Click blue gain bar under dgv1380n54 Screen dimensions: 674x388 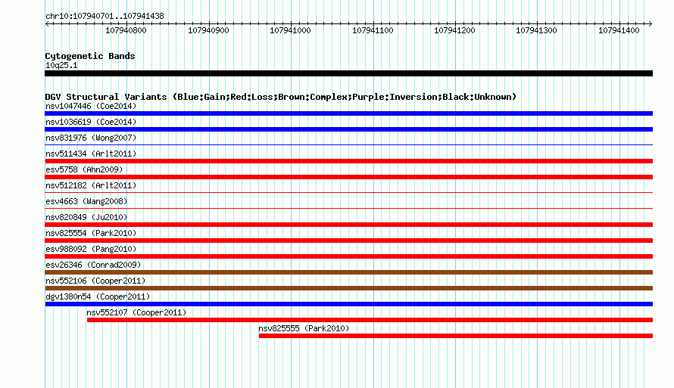pyautogui.click(x=348, y=304)
